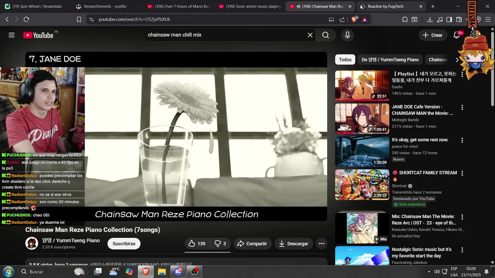Open the Brave main hamburger menu
The width and height of the screenshot is (495, 278).
tap(488, 19)
